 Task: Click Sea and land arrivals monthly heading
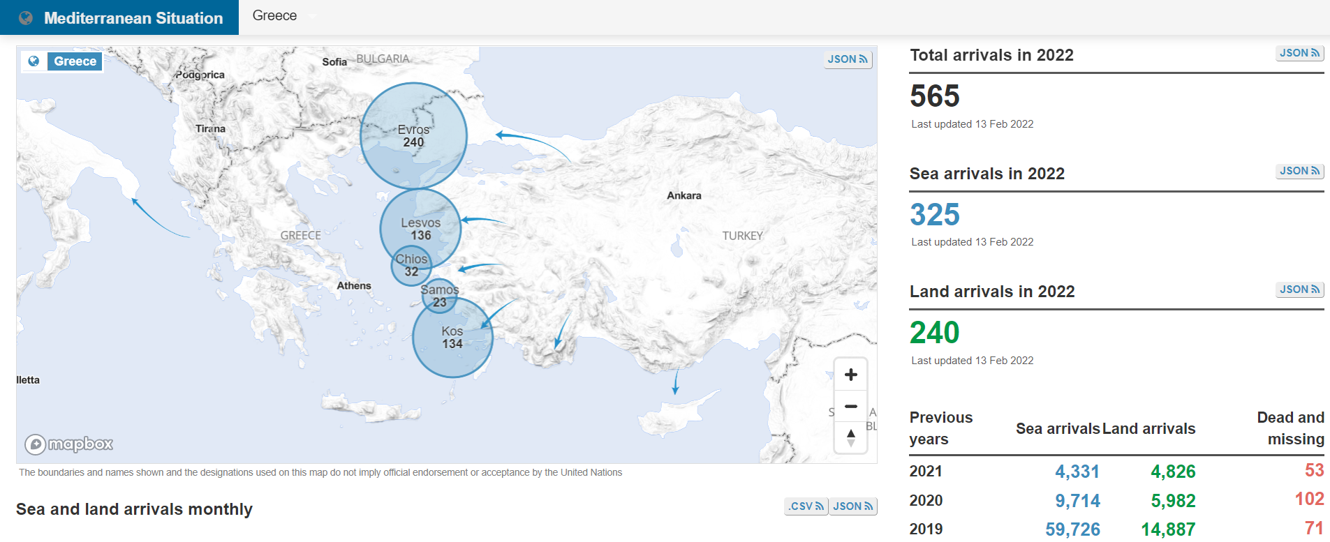[x=134, y=509]
